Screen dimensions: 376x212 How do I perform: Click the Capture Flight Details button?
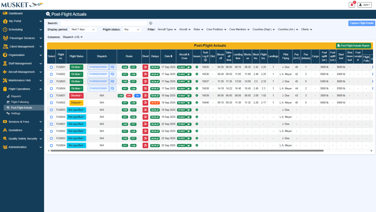pos(361,23)
